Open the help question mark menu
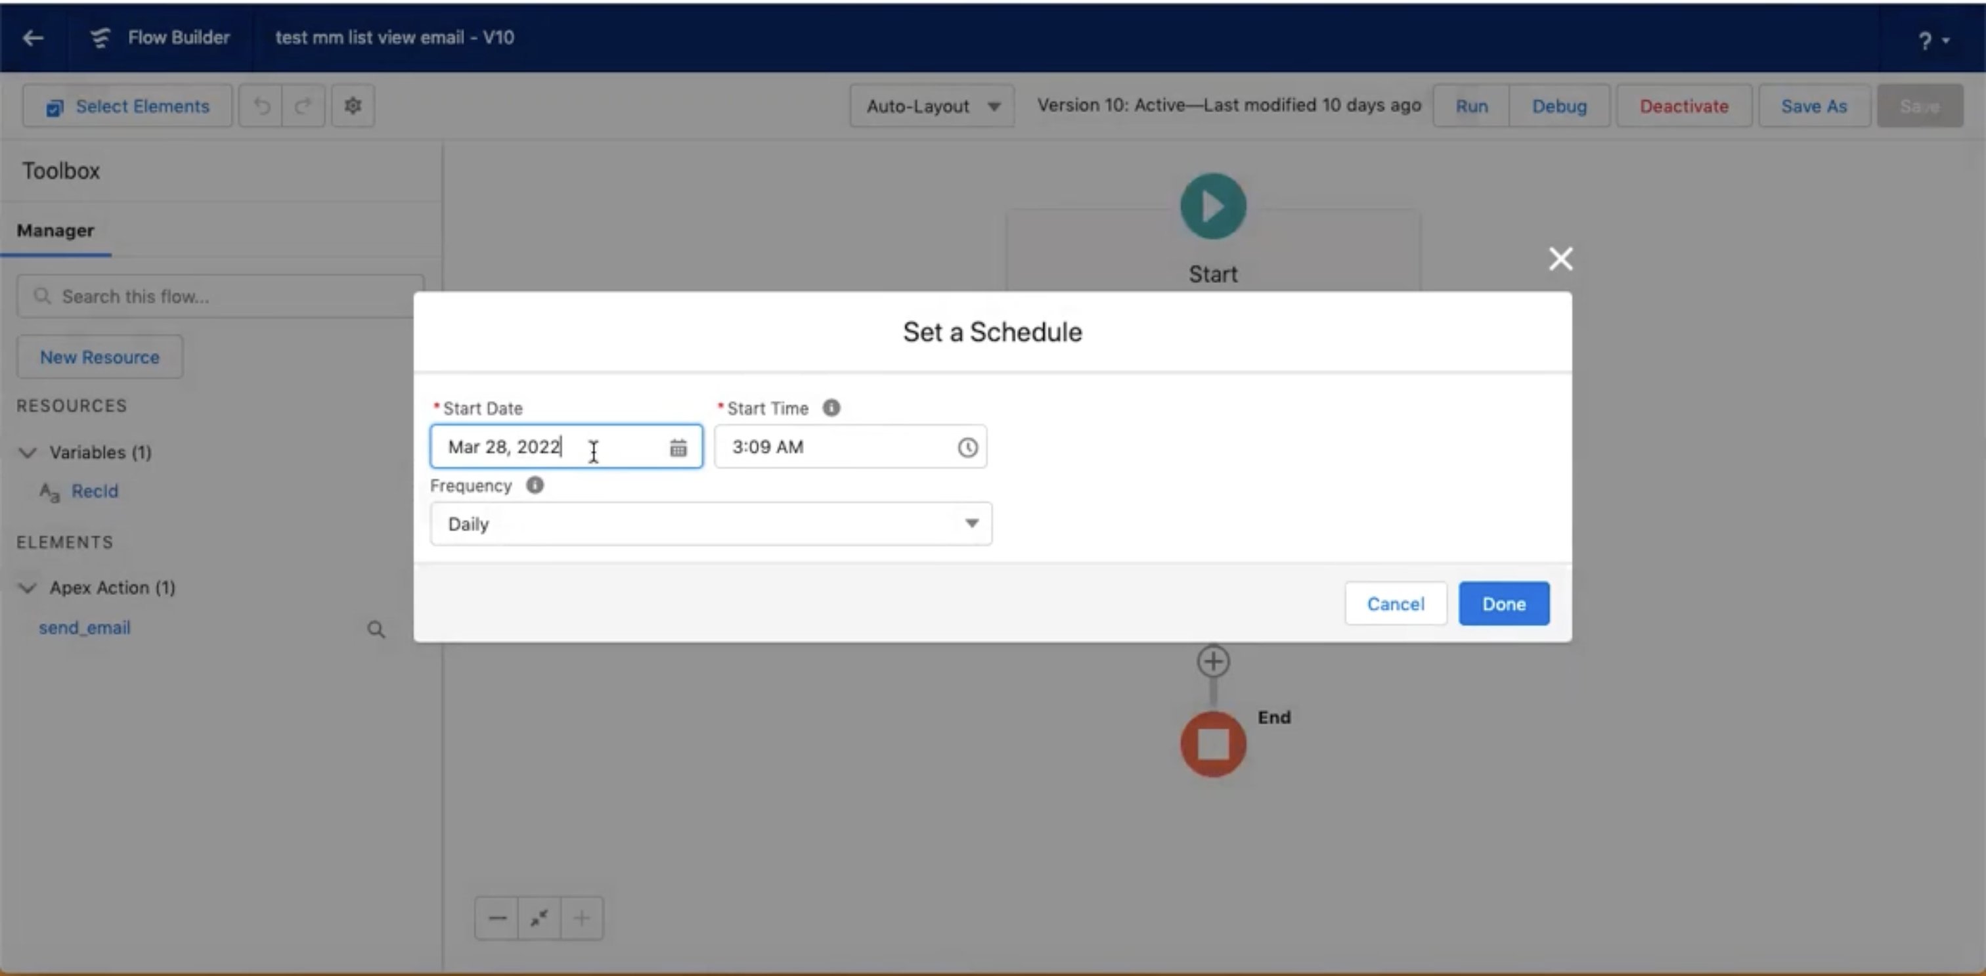 [1932, 40]
